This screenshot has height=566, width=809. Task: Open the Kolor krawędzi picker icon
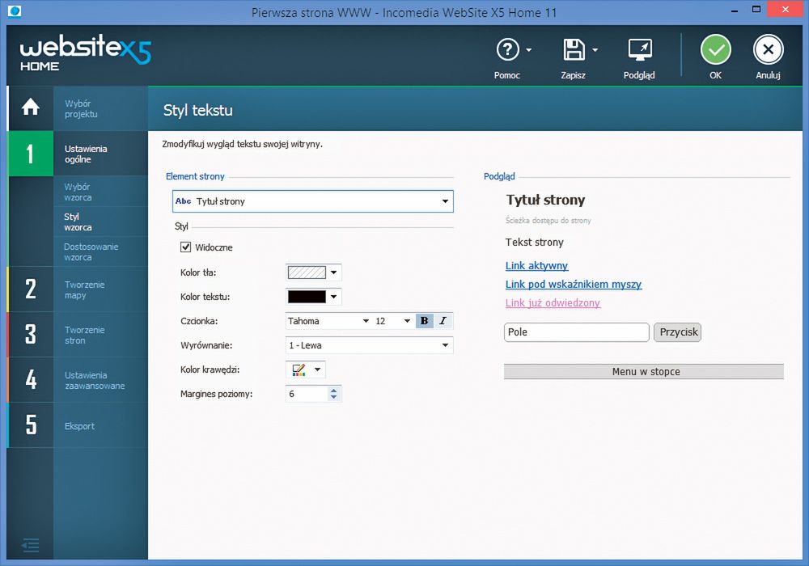click(299, 370)
